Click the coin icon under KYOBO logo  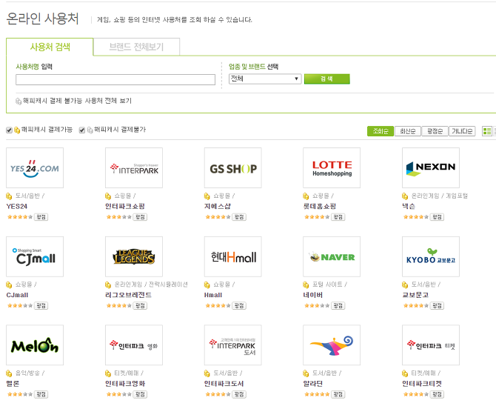pos(405,285)
